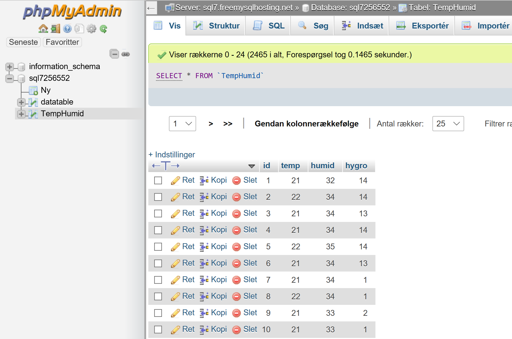Image resolution: width=512 pixels, height=339 pixels.
Task: Check the checkbox for row id 1
Action: (x=158, y=181)
